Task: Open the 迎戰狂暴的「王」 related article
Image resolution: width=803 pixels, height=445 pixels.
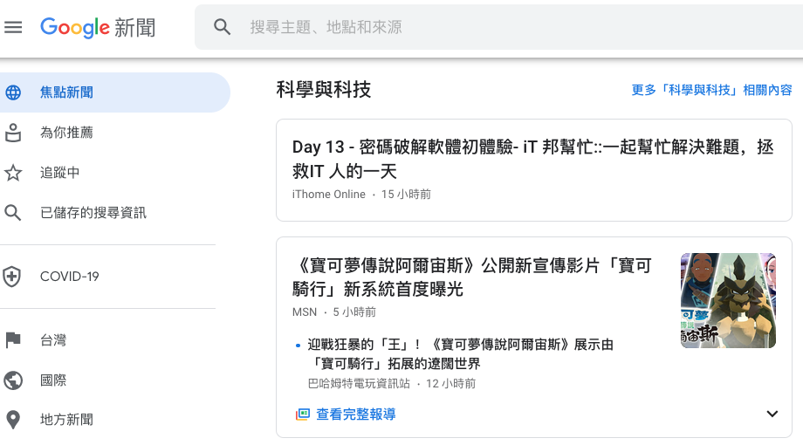Action: tap(460, 354)
